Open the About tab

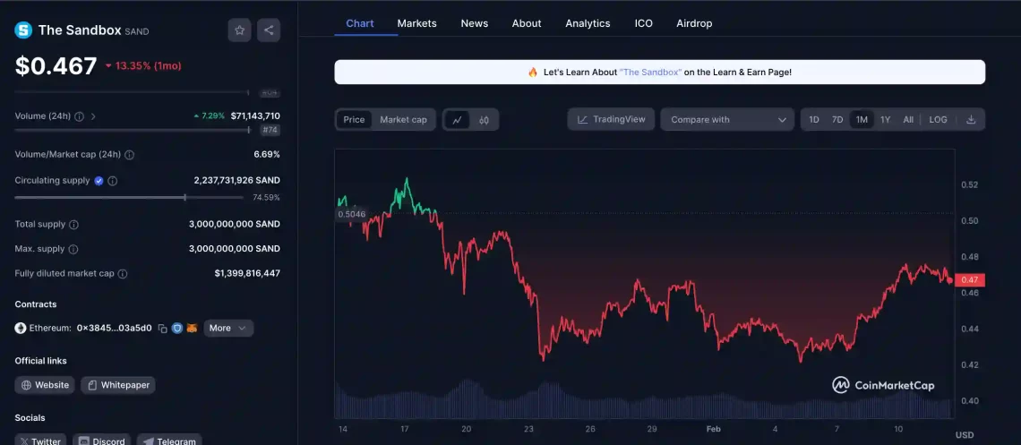point(526,23)
